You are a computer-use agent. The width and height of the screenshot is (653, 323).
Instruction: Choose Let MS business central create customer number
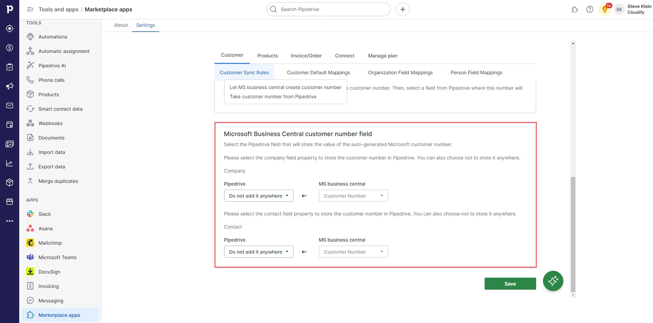pos(286,87)
